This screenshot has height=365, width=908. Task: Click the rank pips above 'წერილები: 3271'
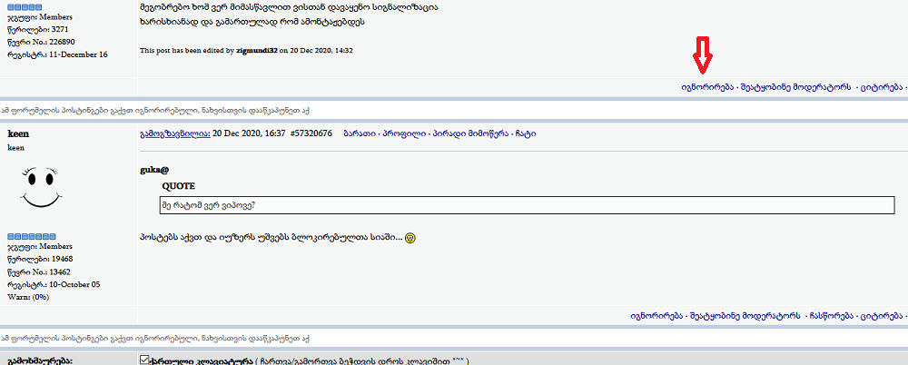click(x=25, y=7)
